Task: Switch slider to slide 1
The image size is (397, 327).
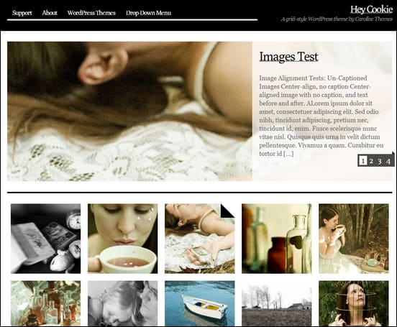Action: tap(362, 161)
